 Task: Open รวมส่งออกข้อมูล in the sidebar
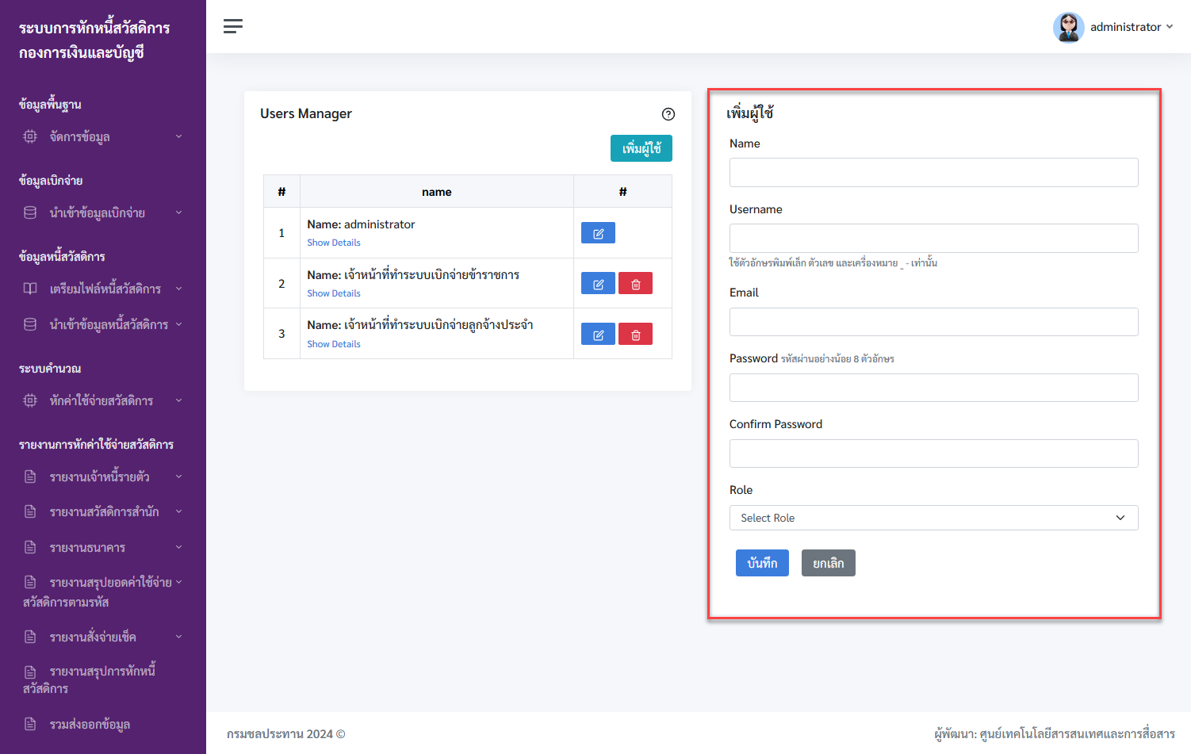(x=90, y=724)
